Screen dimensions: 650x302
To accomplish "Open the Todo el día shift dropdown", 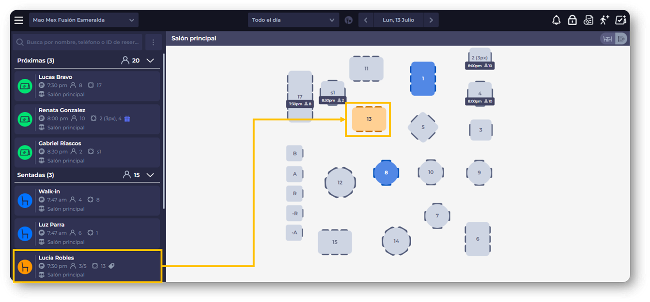I will pos(294,20).
